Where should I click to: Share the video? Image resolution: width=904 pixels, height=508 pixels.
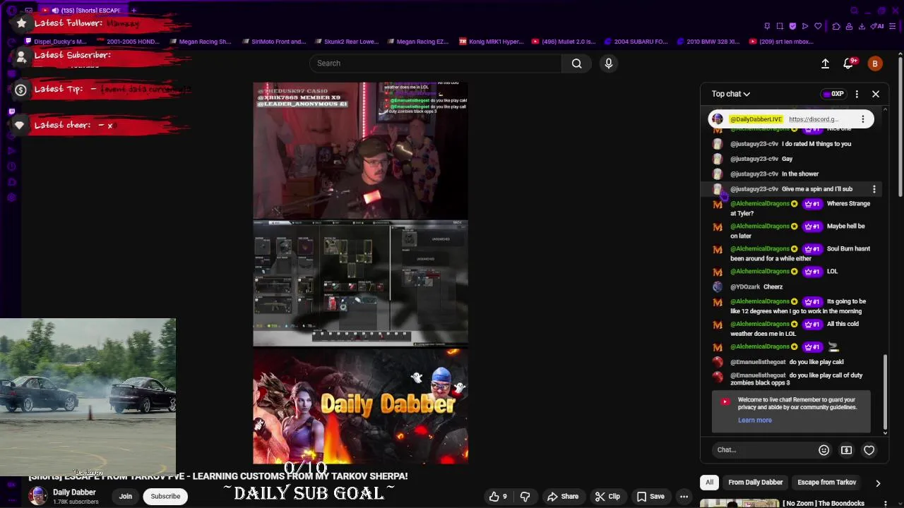[563, 496]
